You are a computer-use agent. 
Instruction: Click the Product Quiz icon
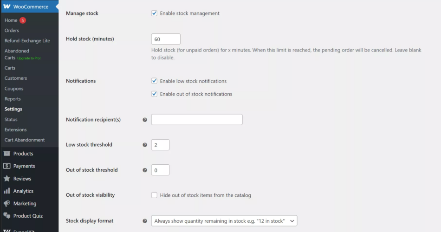pos(7,216)
